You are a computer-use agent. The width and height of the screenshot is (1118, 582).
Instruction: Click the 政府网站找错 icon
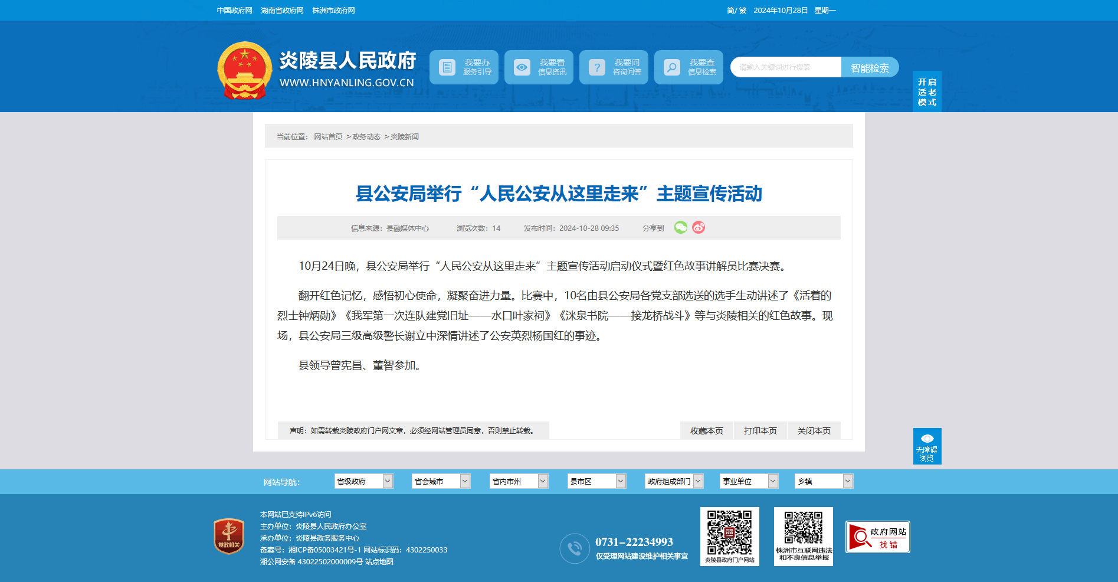(x=877, y=537)
